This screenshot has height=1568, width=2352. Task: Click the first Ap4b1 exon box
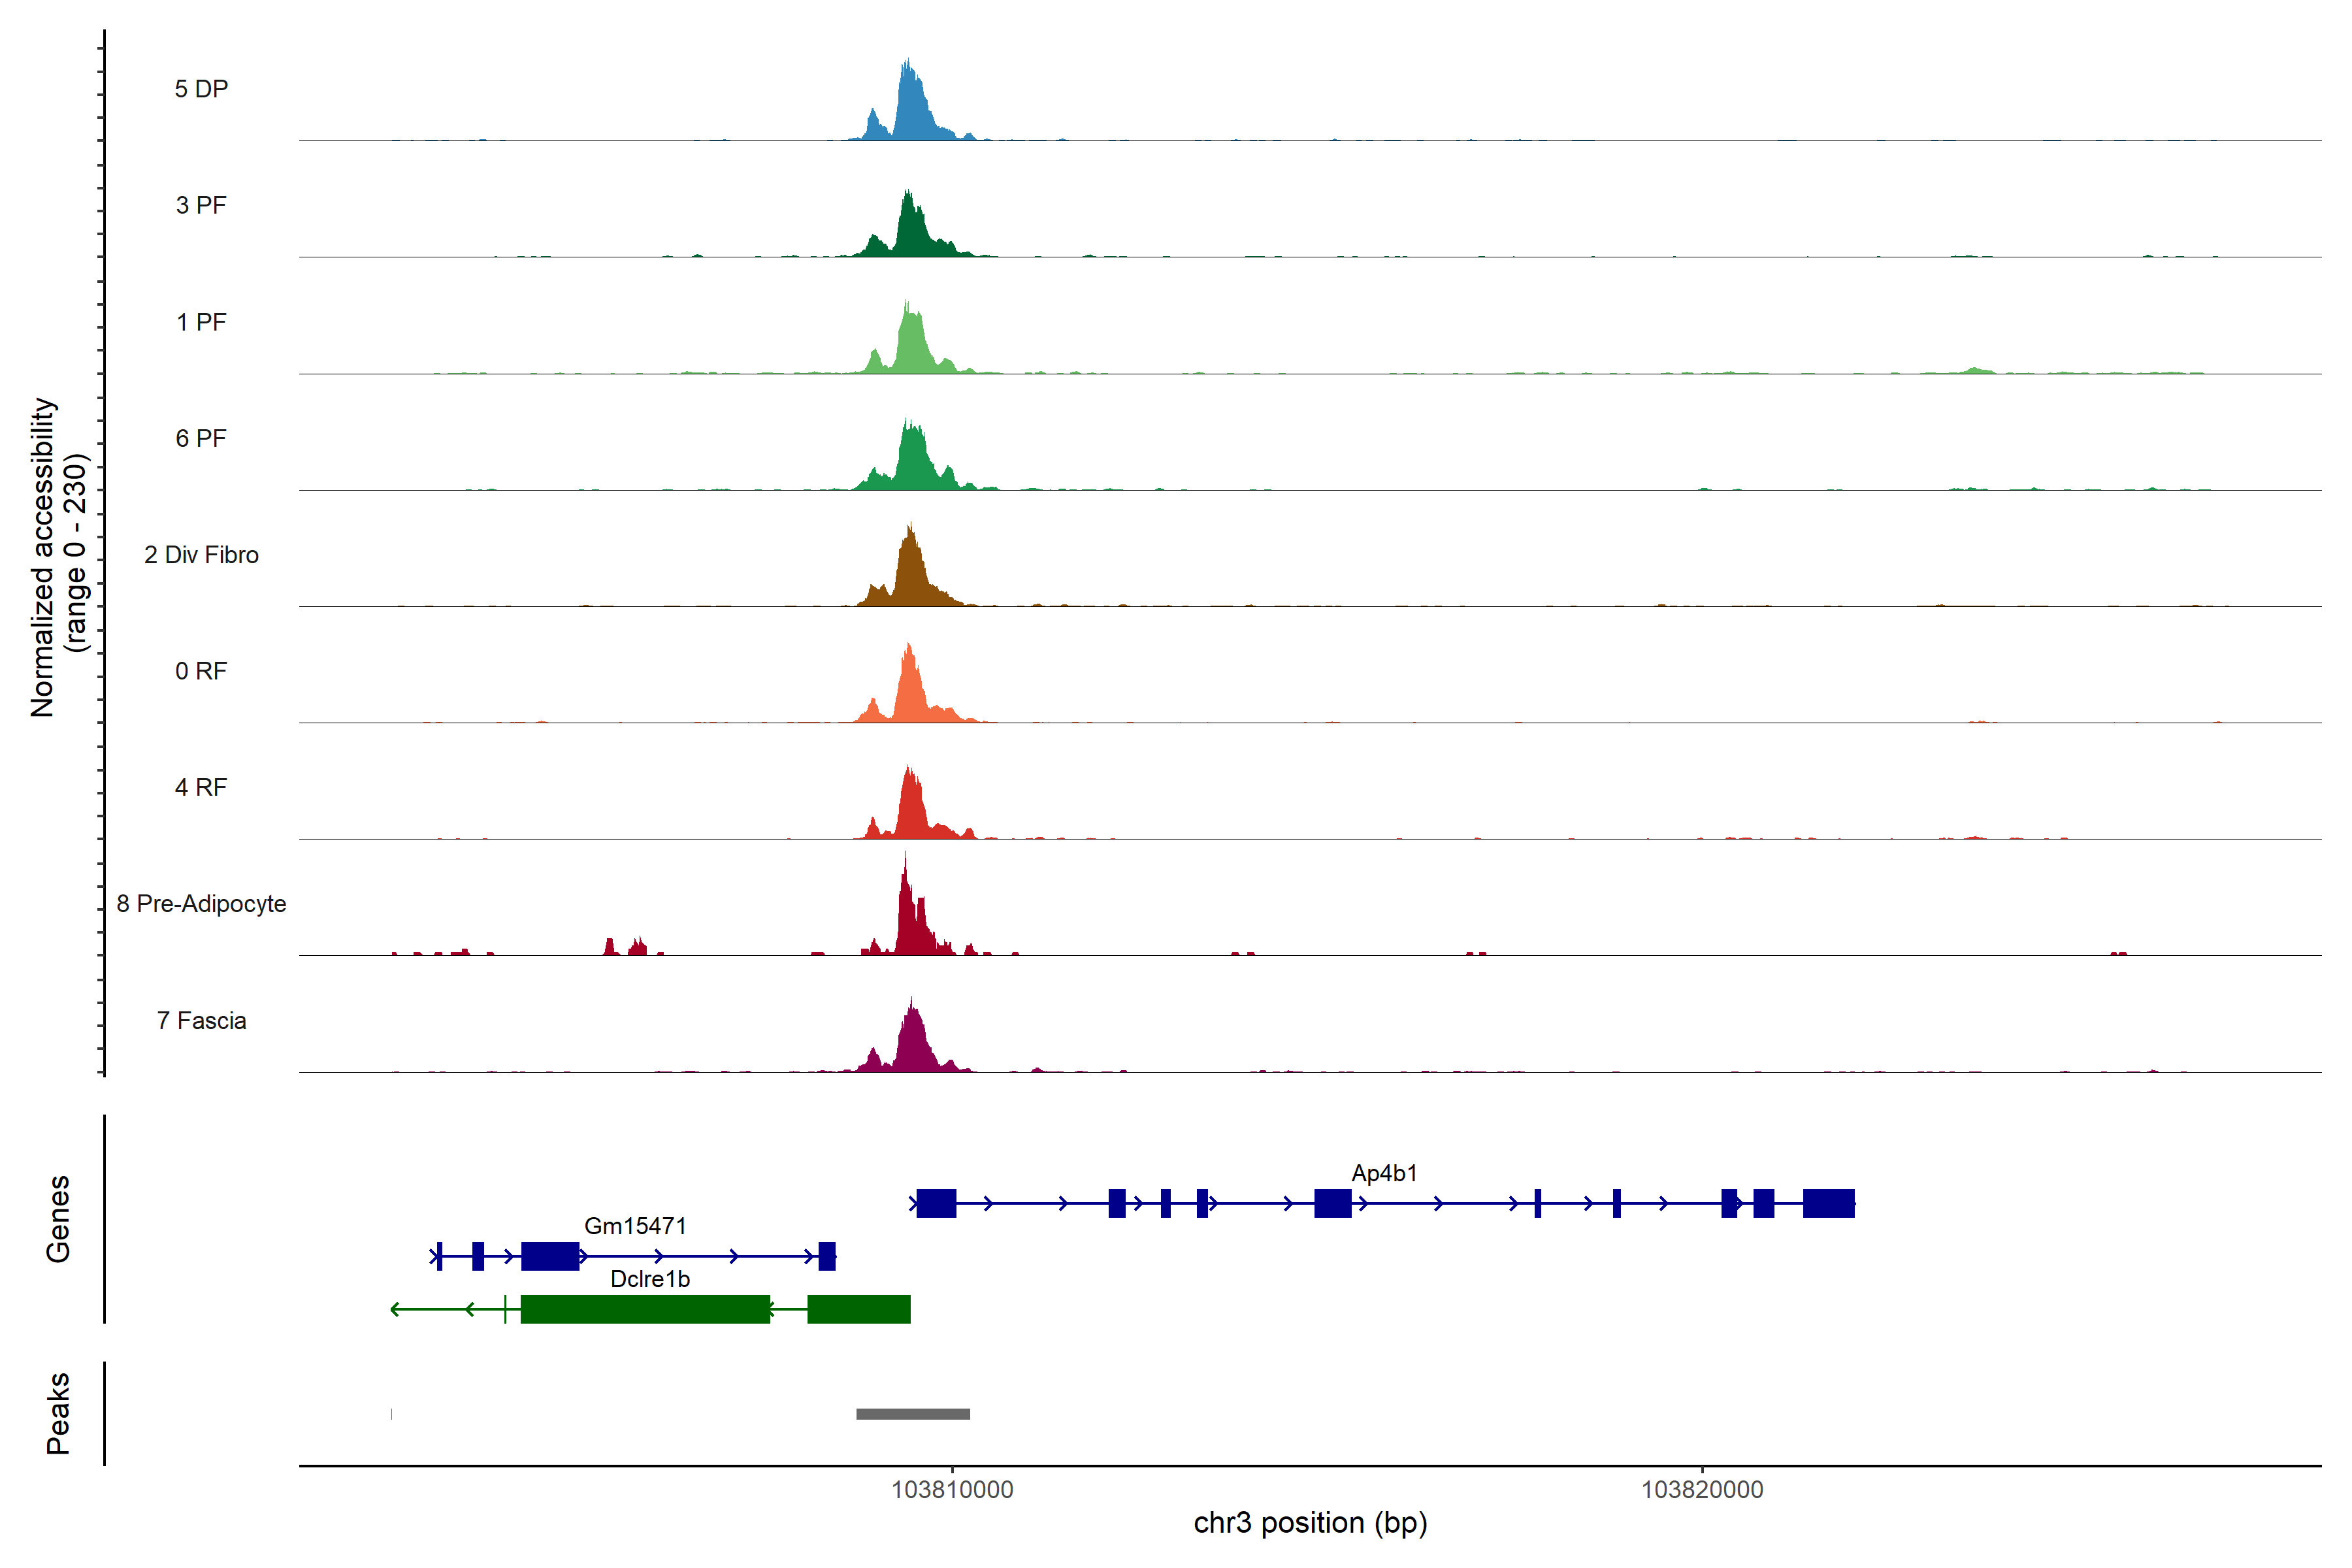click(x=936, y=1203)
